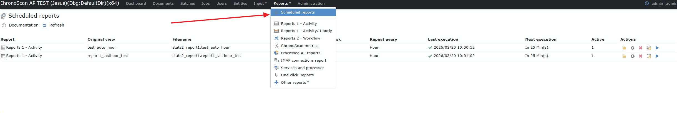
Task: Collapse the Reports dropdown menu
Action: pos(282,3)
